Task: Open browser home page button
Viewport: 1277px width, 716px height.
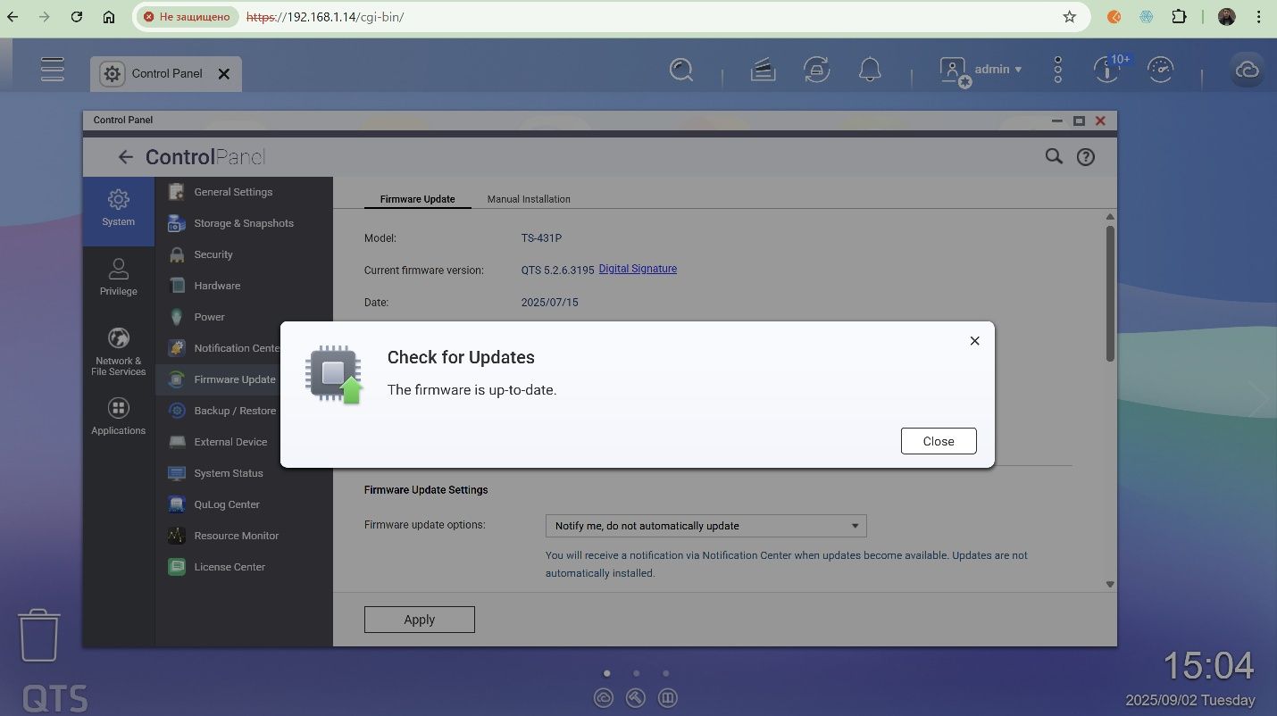Action: (109, 17)
